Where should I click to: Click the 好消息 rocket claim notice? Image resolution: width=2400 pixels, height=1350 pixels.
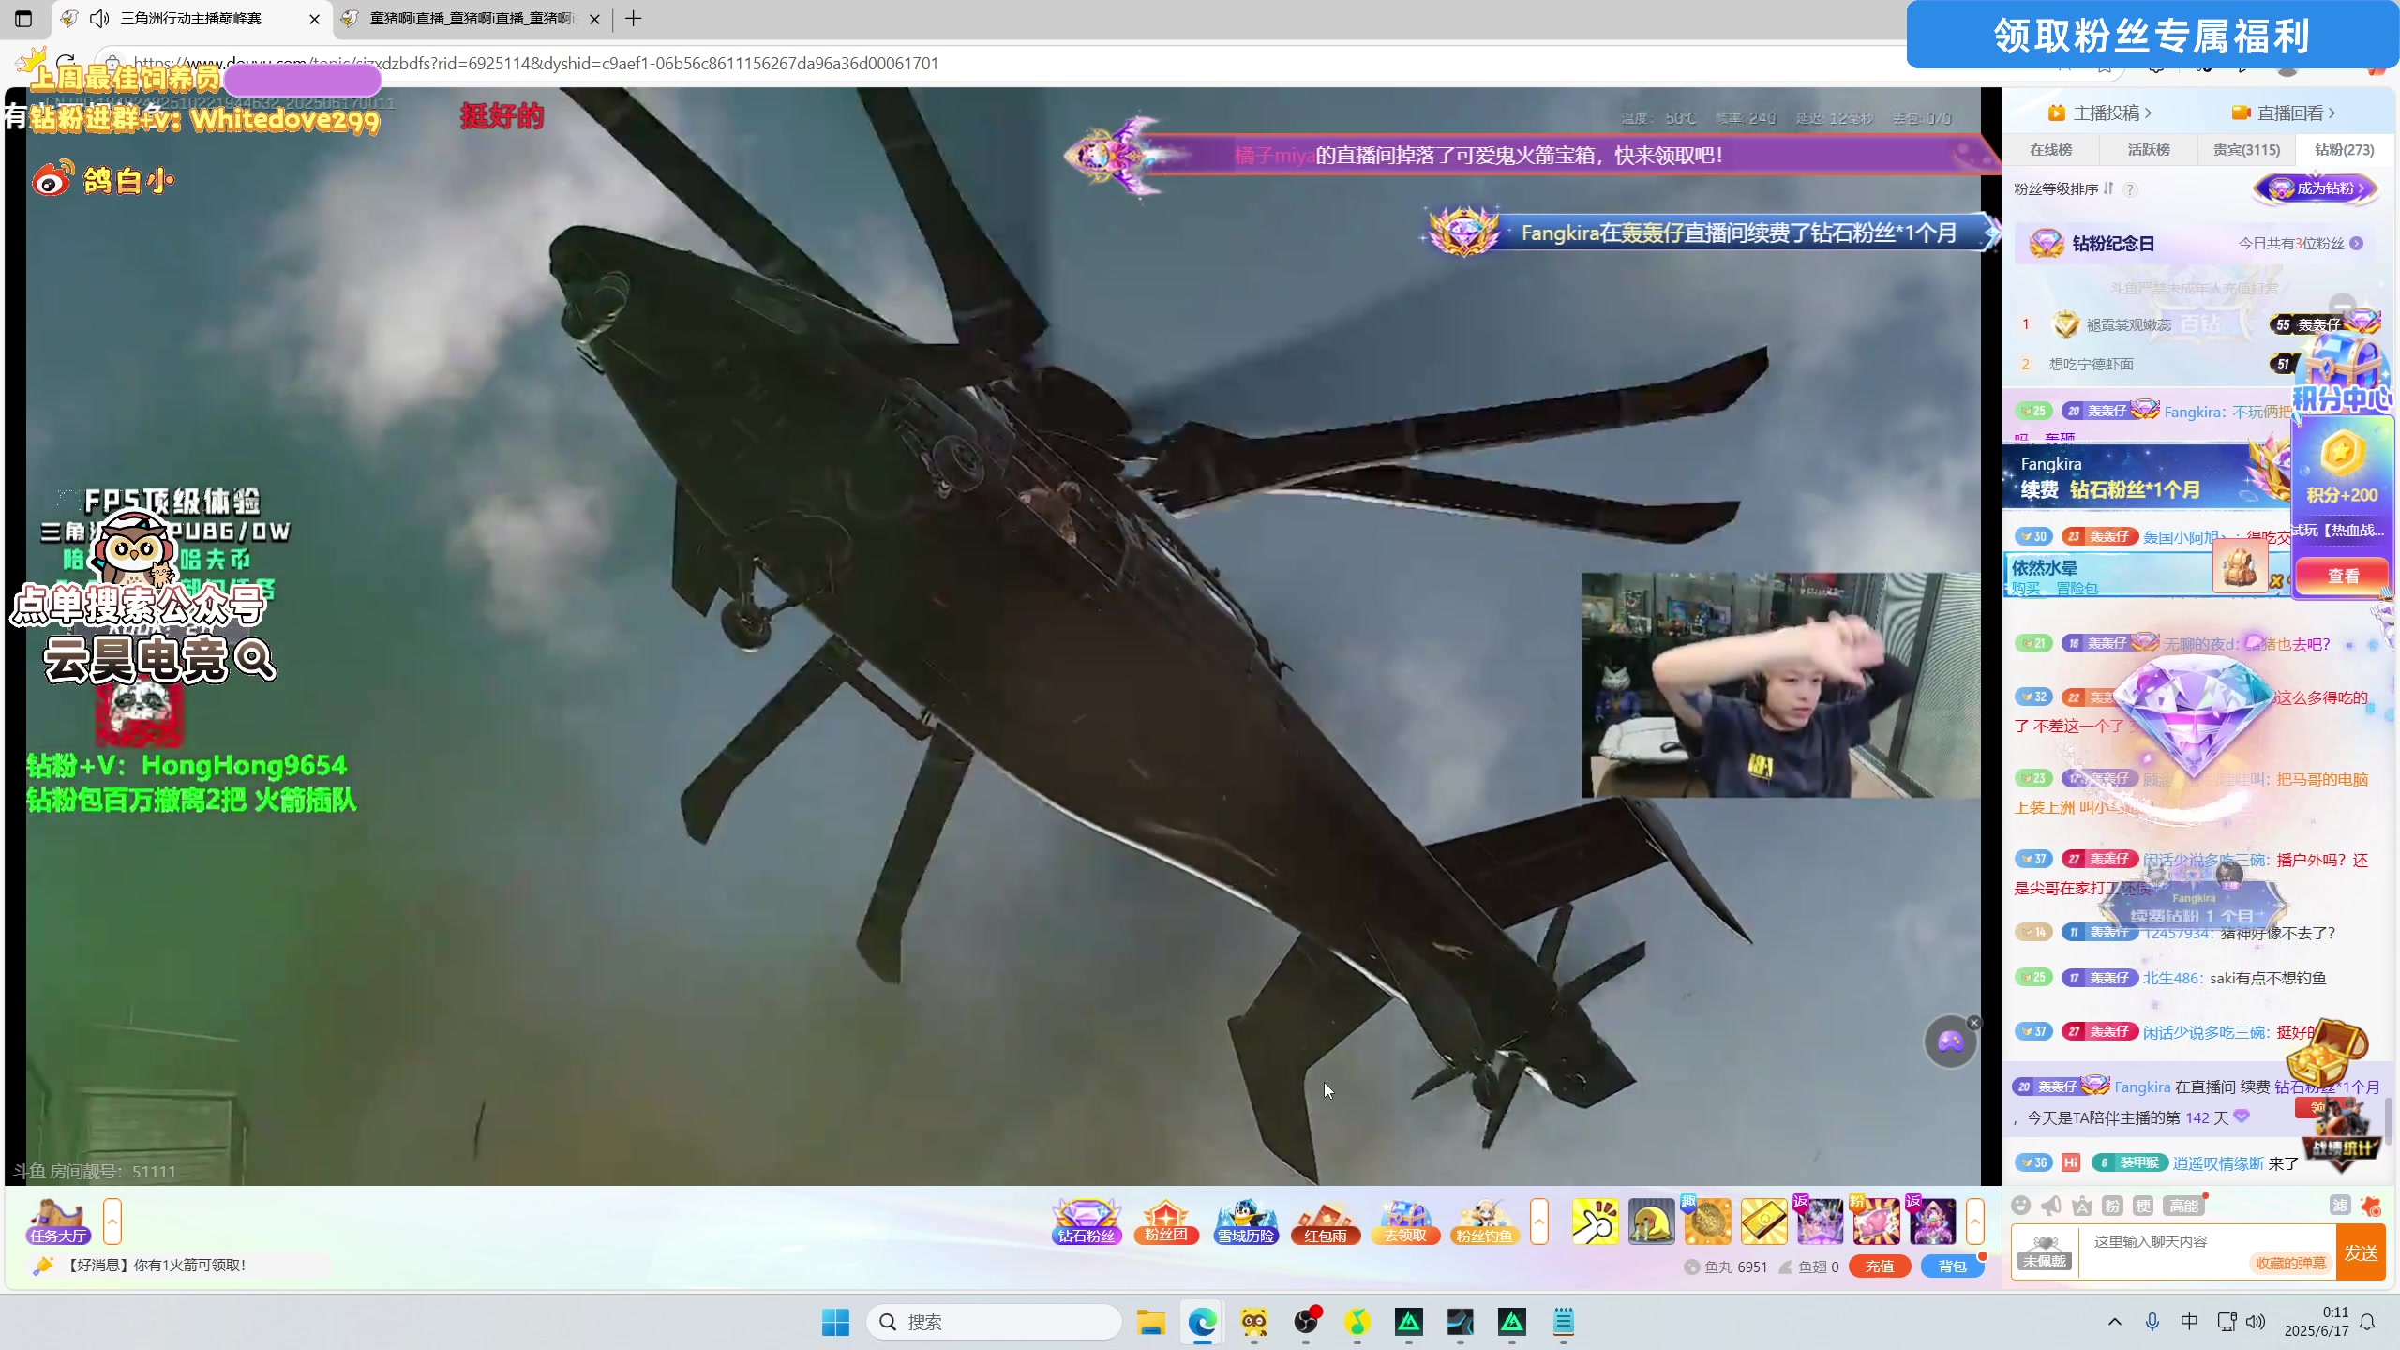point(155,1266)
